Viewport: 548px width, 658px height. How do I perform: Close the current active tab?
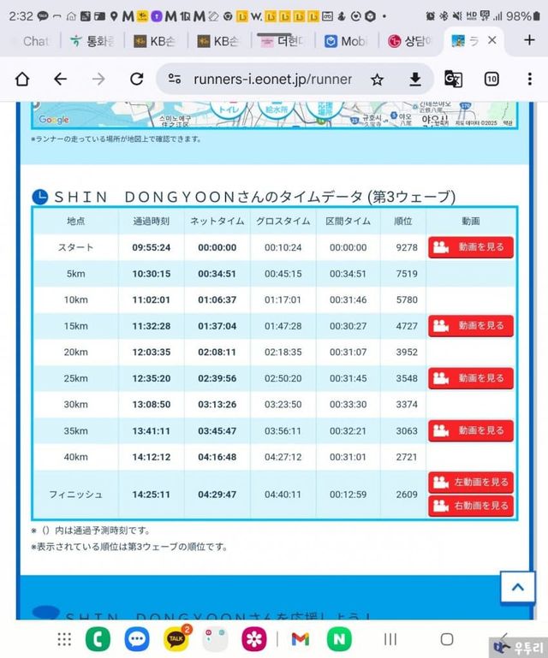(492, 40)
